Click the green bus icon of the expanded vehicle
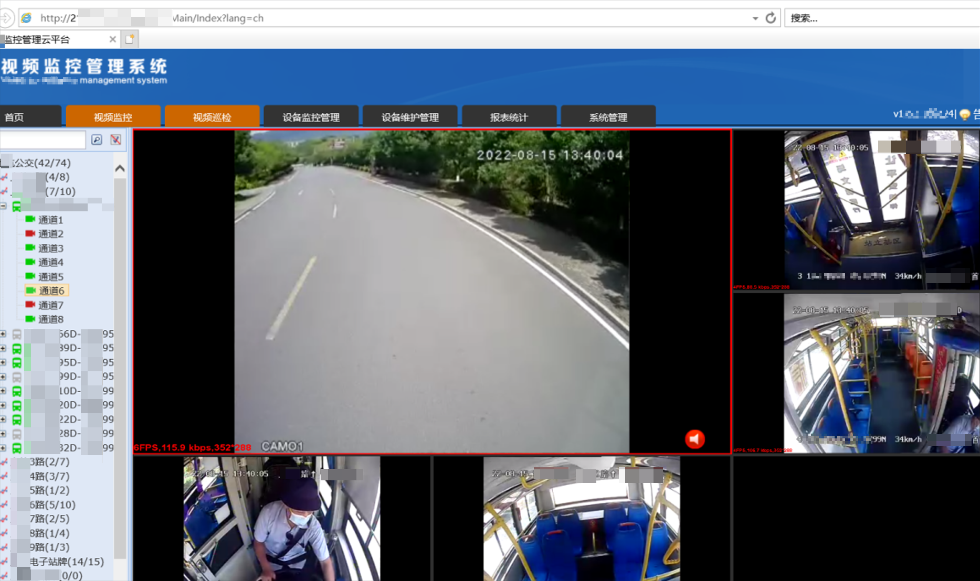Image resolution: width=980 pixels, height=581 pixels. (17, 206)
